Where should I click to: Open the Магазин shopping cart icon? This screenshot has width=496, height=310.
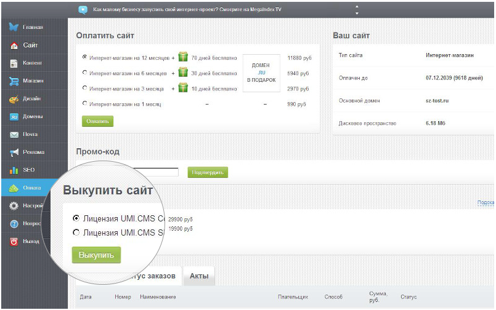pos(14,81)
